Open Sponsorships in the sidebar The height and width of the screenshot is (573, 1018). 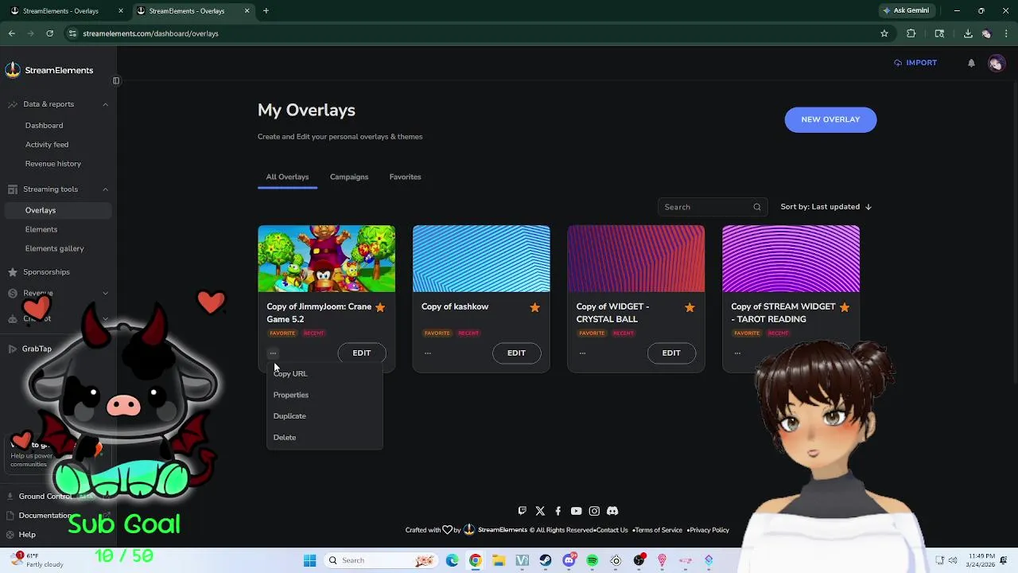[46, 272]
